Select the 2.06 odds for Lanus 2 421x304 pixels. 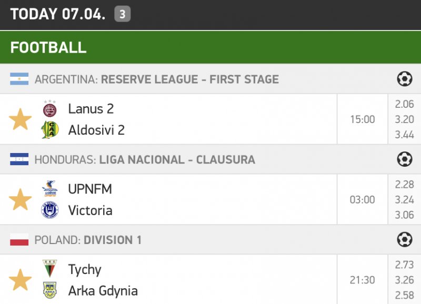404,104
